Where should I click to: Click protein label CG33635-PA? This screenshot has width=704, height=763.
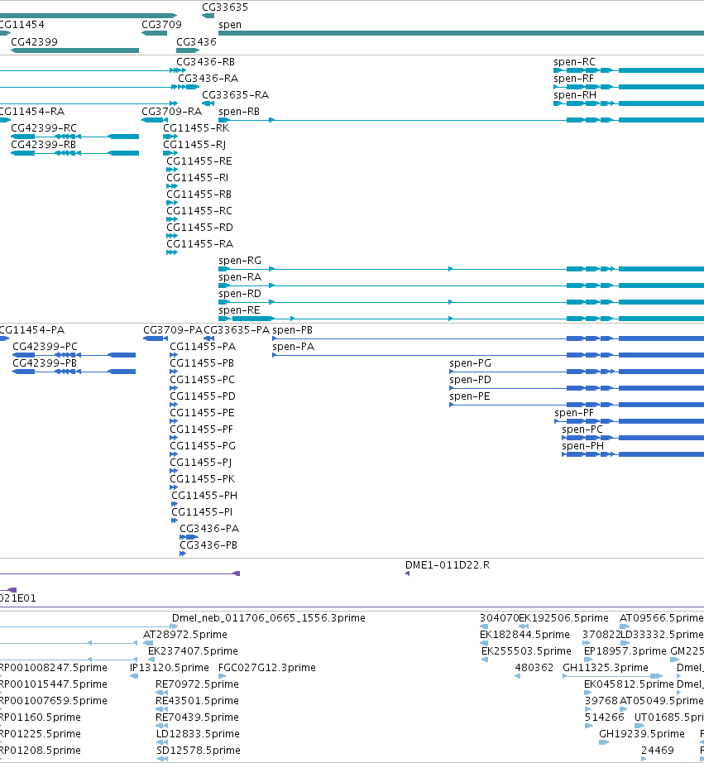[x=237, y=330]
